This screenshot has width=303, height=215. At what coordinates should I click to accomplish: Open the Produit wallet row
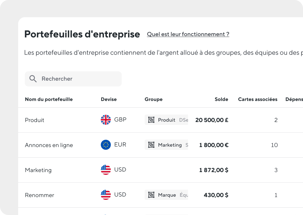coord(34,120)
